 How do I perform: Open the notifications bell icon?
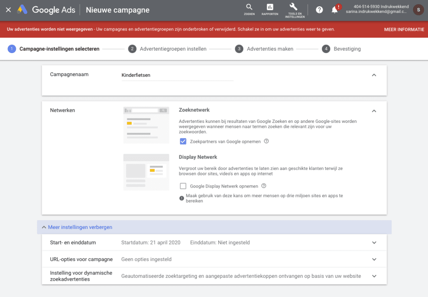(x=334, y=10)
